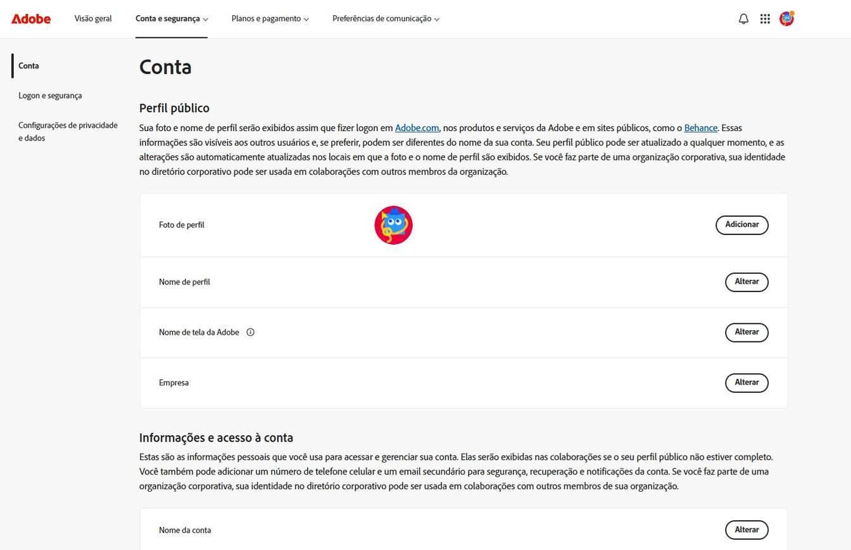
Task: Open the notifications bell
Action: pyautogui.click(x=743, y=18)
